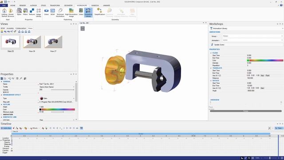This screenshot has height=160, width=284.
Task: Switch to the TRANSFORM ribbon tab
Action: [55, 5]
